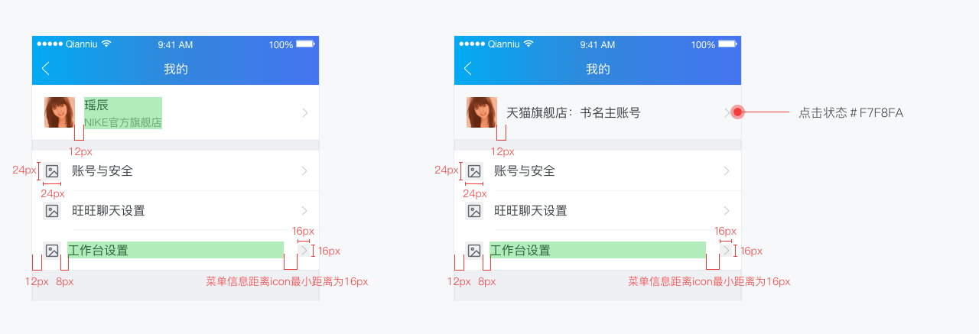Viewport: 979px width, 334px height.
Task: Expand the 瑶辰 profile row chevron
Action: pos(304,113)
